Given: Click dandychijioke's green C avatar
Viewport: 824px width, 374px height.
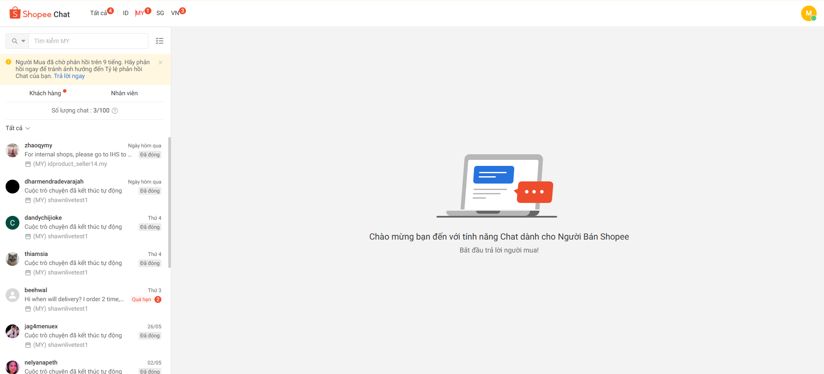Looking at the screenshot, I should (x=13, y=223).
